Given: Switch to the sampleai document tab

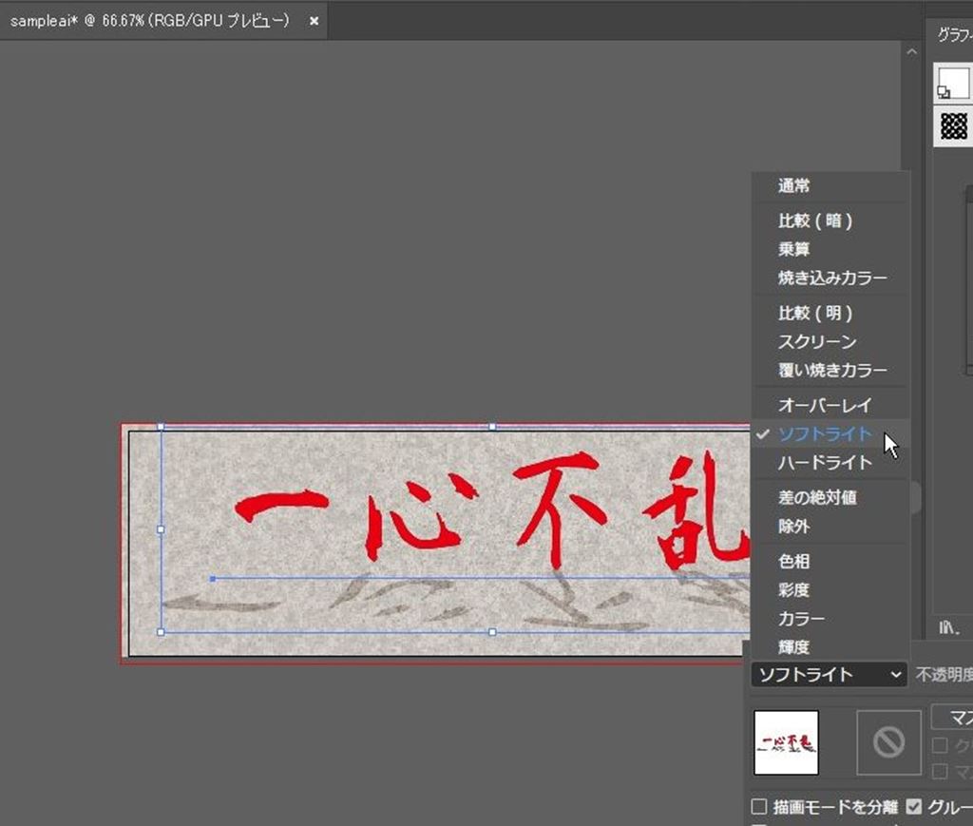Looking at the screenshot, I should pyautogui.click(x=150, y=20).
